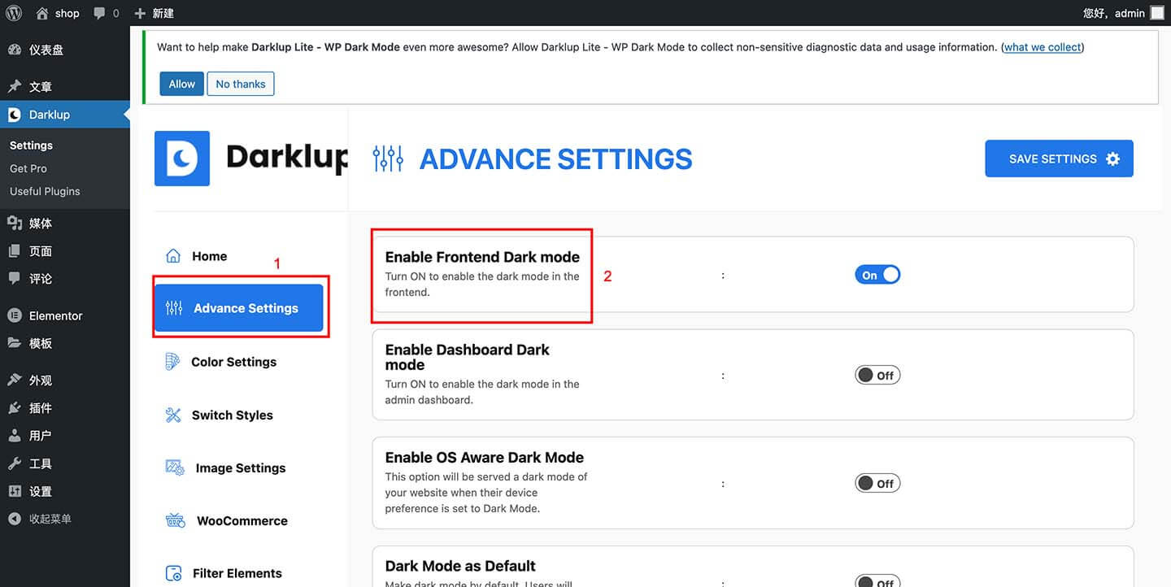Screen dimensions: 1171x587
Task: Click the 页面 pages icon
Action: [x=15, y=250]
